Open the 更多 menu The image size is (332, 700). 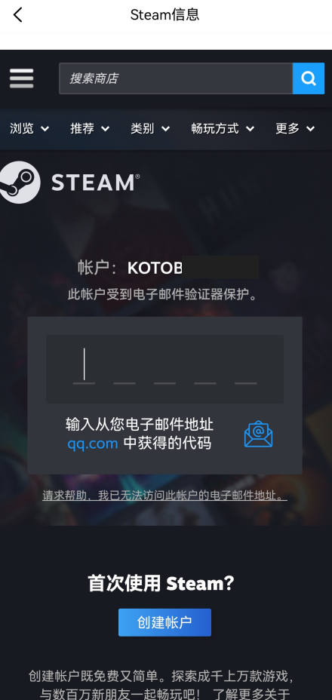[x=295, y=128]
